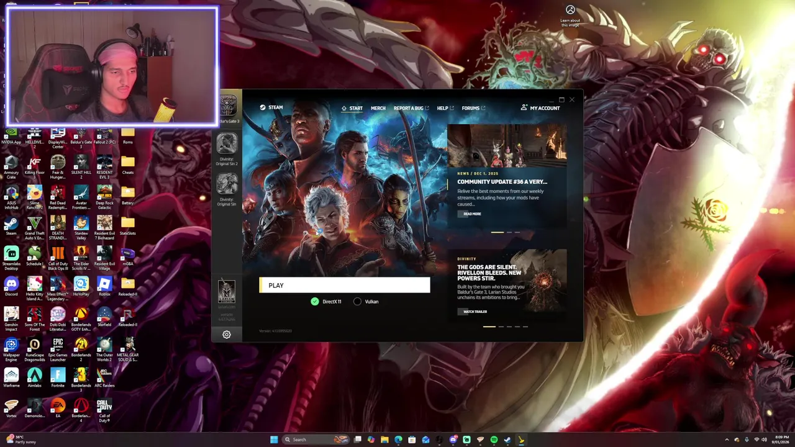Open the Forums link
This screenshot has width=795, height=447.
coord(473,108)
